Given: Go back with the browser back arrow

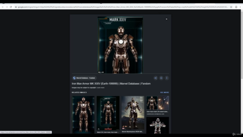Looking at the screenshot, I should [x=3, y=7].
